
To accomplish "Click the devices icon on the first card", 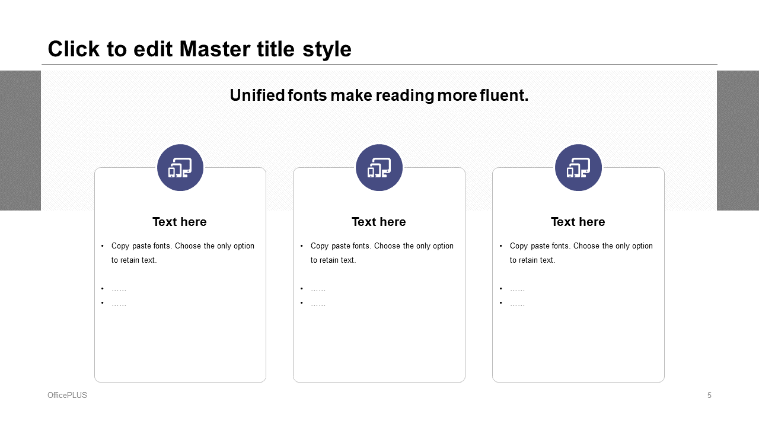I will (180, 168).
